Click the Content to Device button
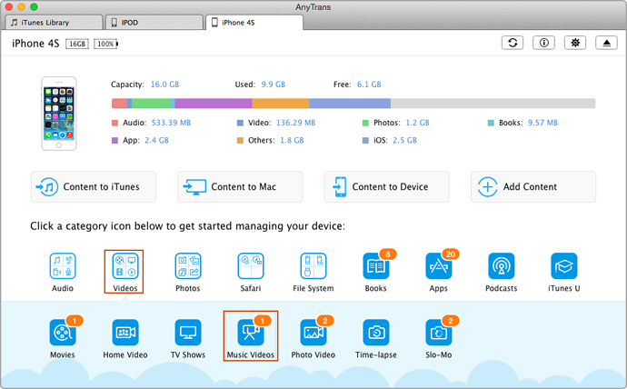 click(x=387, y=186)
